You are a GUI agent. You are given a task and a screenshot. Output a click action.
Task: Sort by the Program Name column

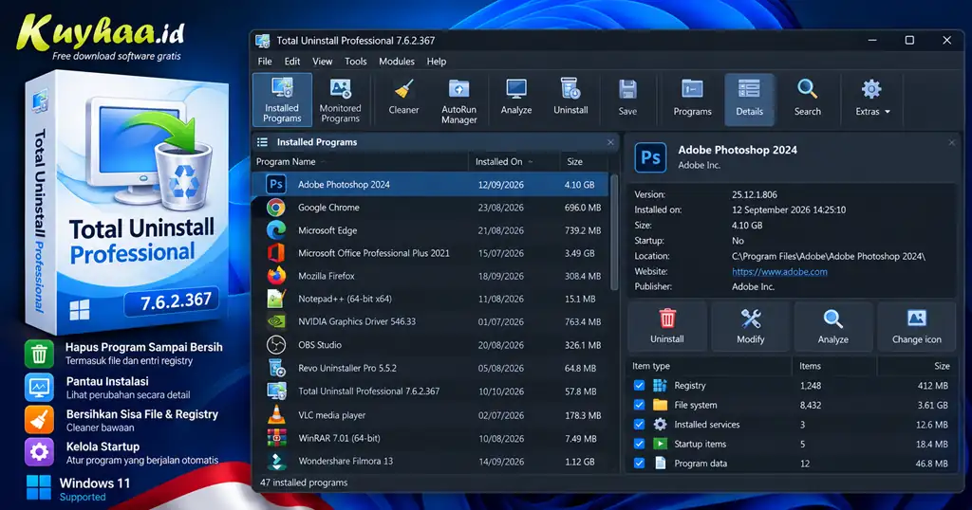pos(360,161)
